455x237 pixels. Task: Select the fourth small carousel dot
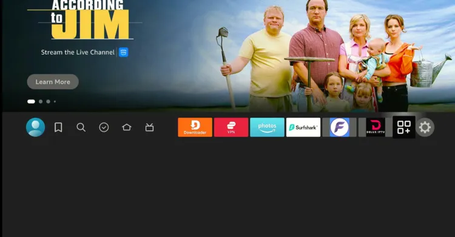(55, 102)
